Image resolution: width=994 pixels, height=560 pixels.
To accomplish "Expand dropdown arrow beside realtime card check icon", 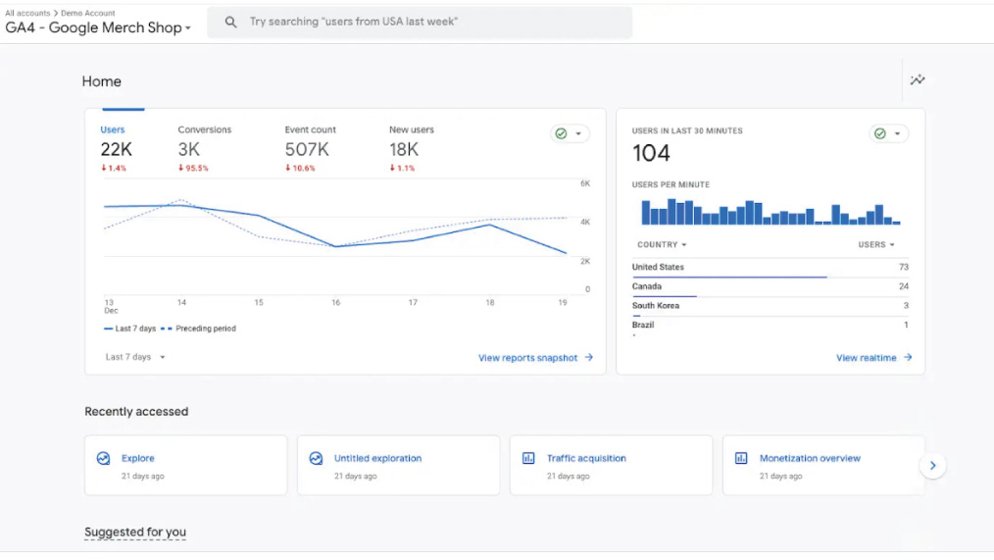I will 897,133.
